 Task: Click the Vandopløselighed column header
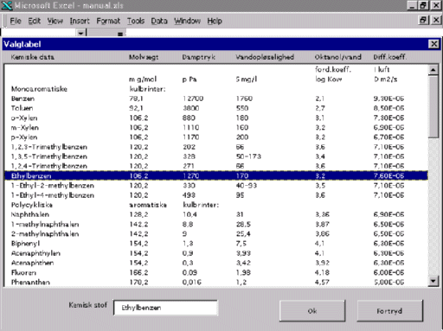(265, 57)
